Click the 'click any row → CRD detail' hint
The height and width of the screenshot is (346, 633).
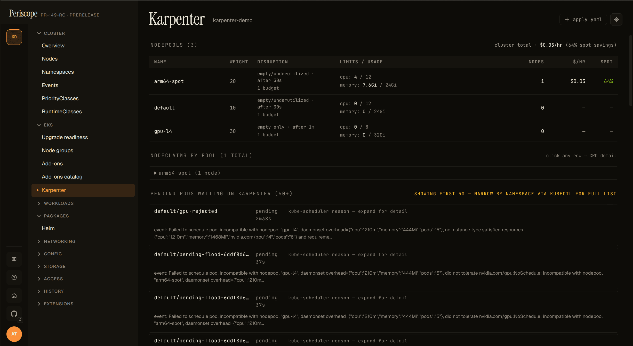pyautogui.click(x=581, y=156)
